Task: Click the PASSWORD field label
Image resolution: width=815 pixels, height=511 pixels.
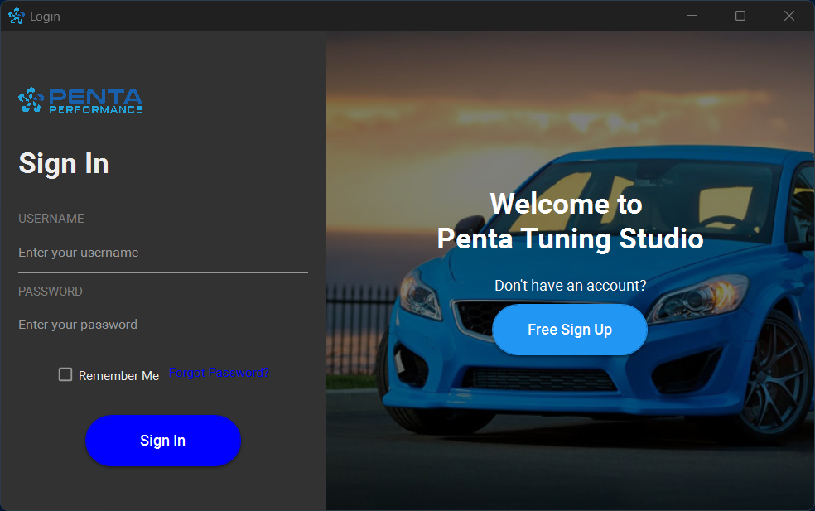Action: pos(50,291)
